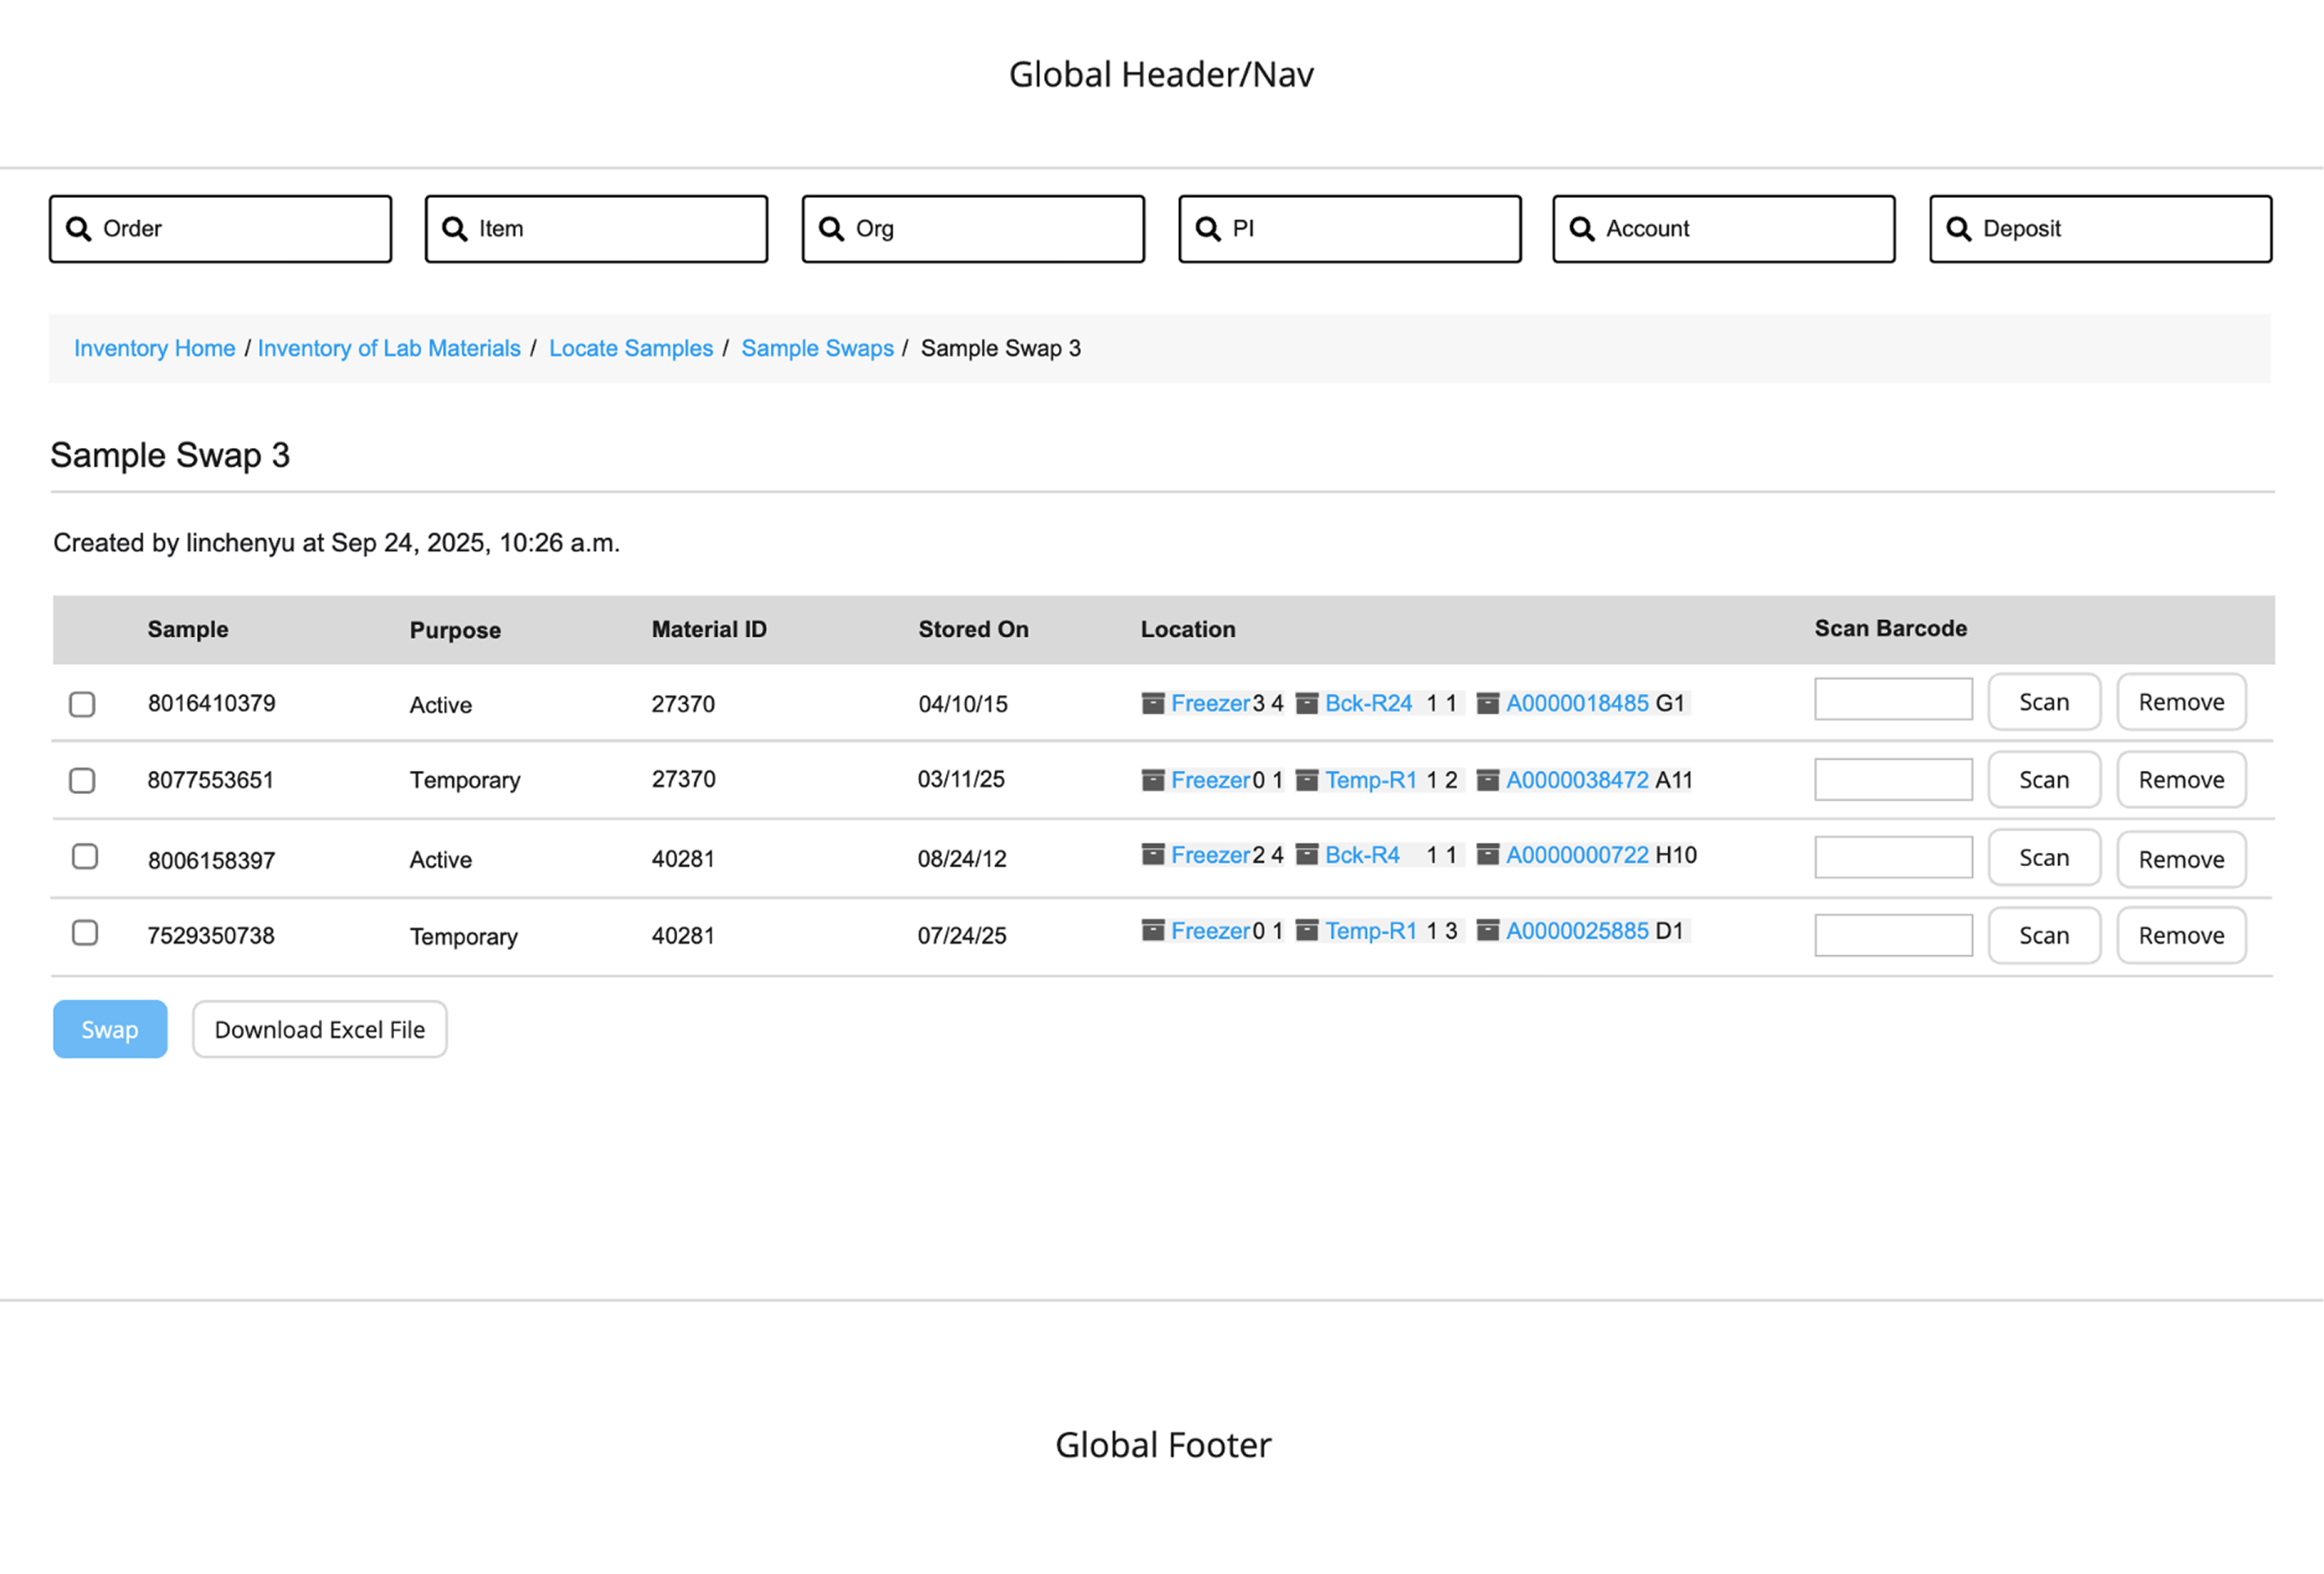2324x1574 pixels.
Task: Open the A0000000722 location link
Action: click(1576, 855)
